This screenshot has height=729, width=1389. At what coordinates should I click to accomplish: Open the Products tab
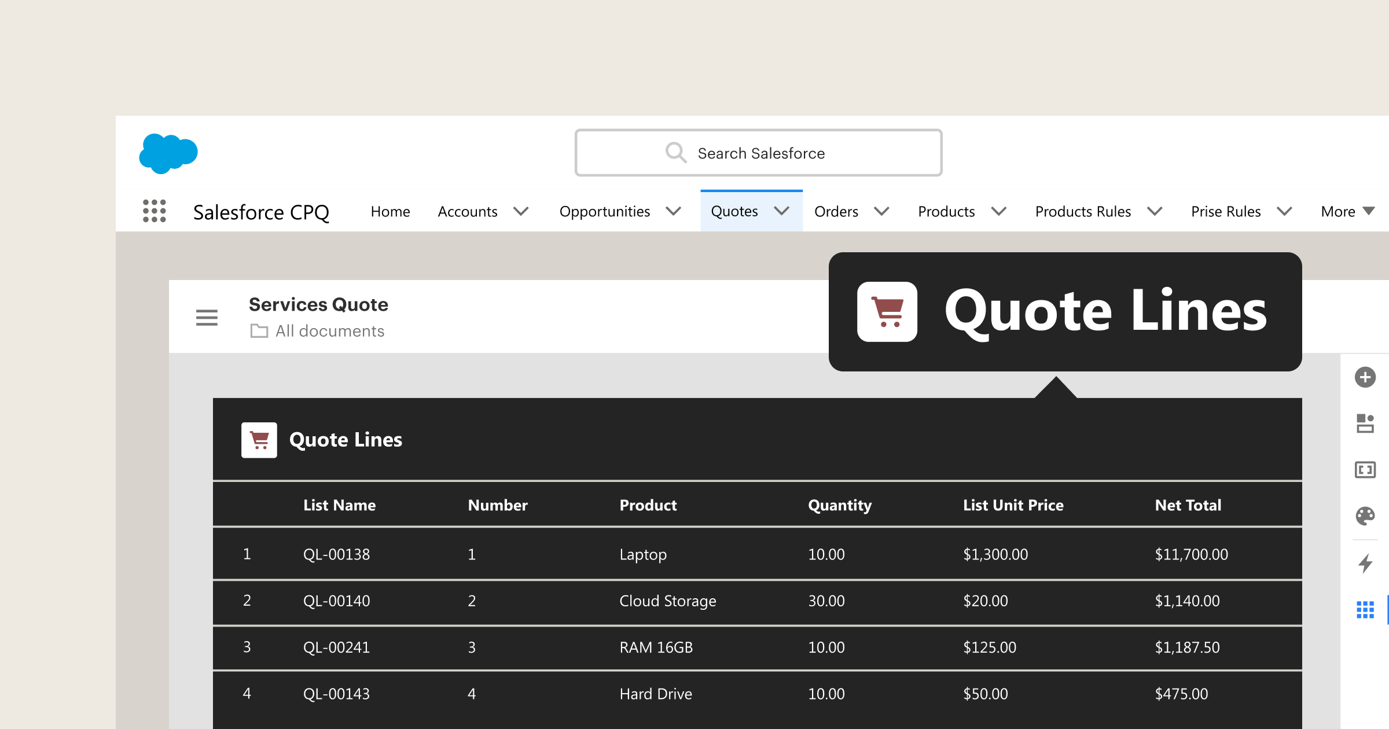coord(946,212)
